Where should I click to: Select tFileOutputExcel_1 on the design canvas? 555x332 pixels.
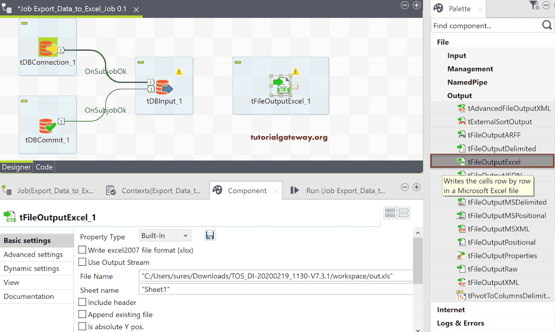(x=280, y=85)
